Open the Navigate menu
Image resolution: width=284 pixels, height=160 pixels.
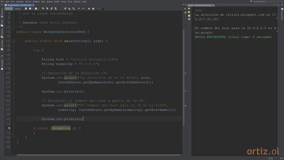[x=20, y=2]
